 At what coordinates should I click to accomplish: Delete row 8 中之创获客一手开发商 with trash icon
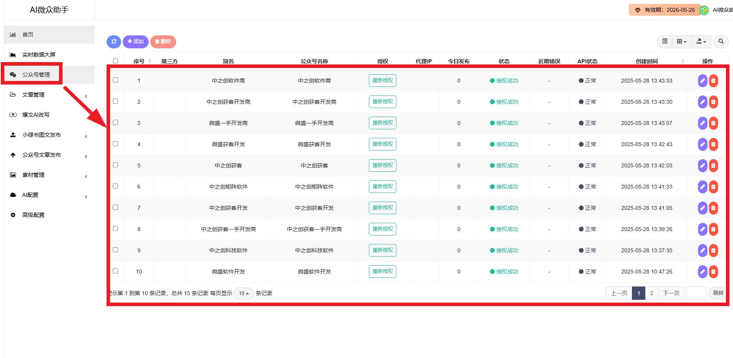713,229
